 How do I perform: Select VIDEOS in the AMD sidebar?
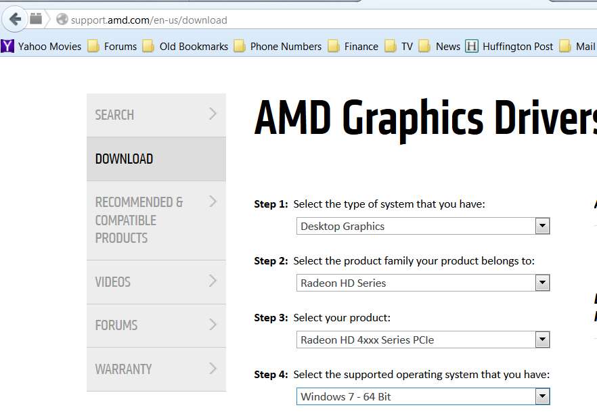[156, 282]
